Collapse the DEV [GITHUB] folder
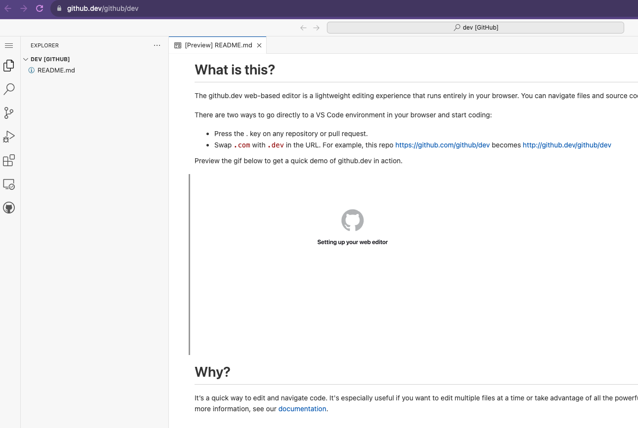The height and width of the screenshot is (428, 638). coord(26,59)
